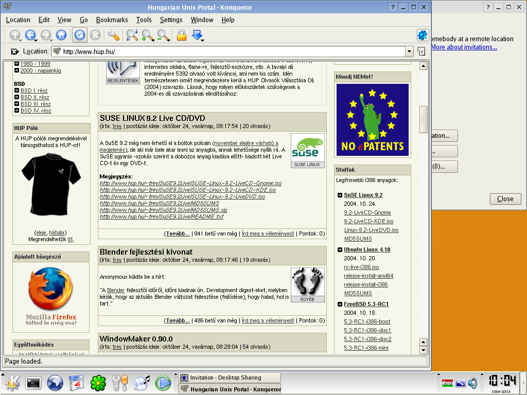527x395 pixels.
Task: Click the wrench tool icon in toolbar
Action: pyautogui.click(x=114, y=35)
